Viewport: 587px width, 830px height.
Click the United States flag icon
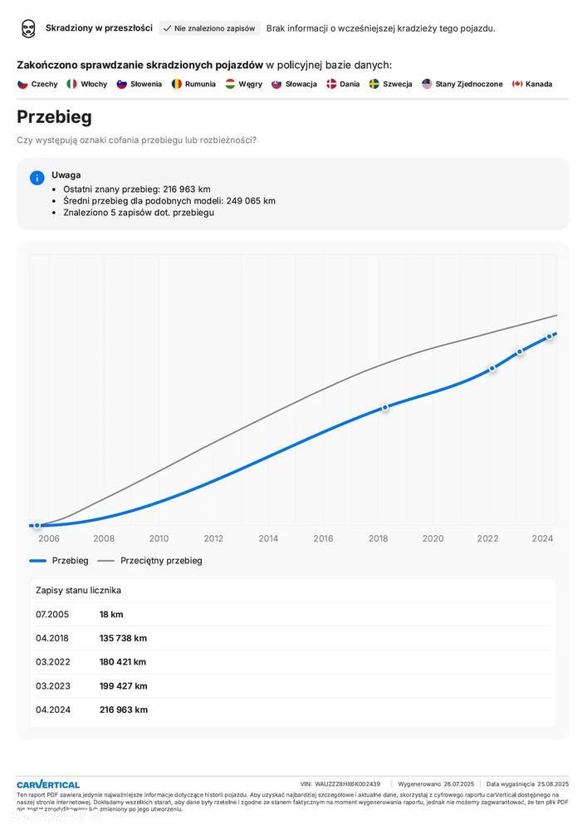(427, 84)
